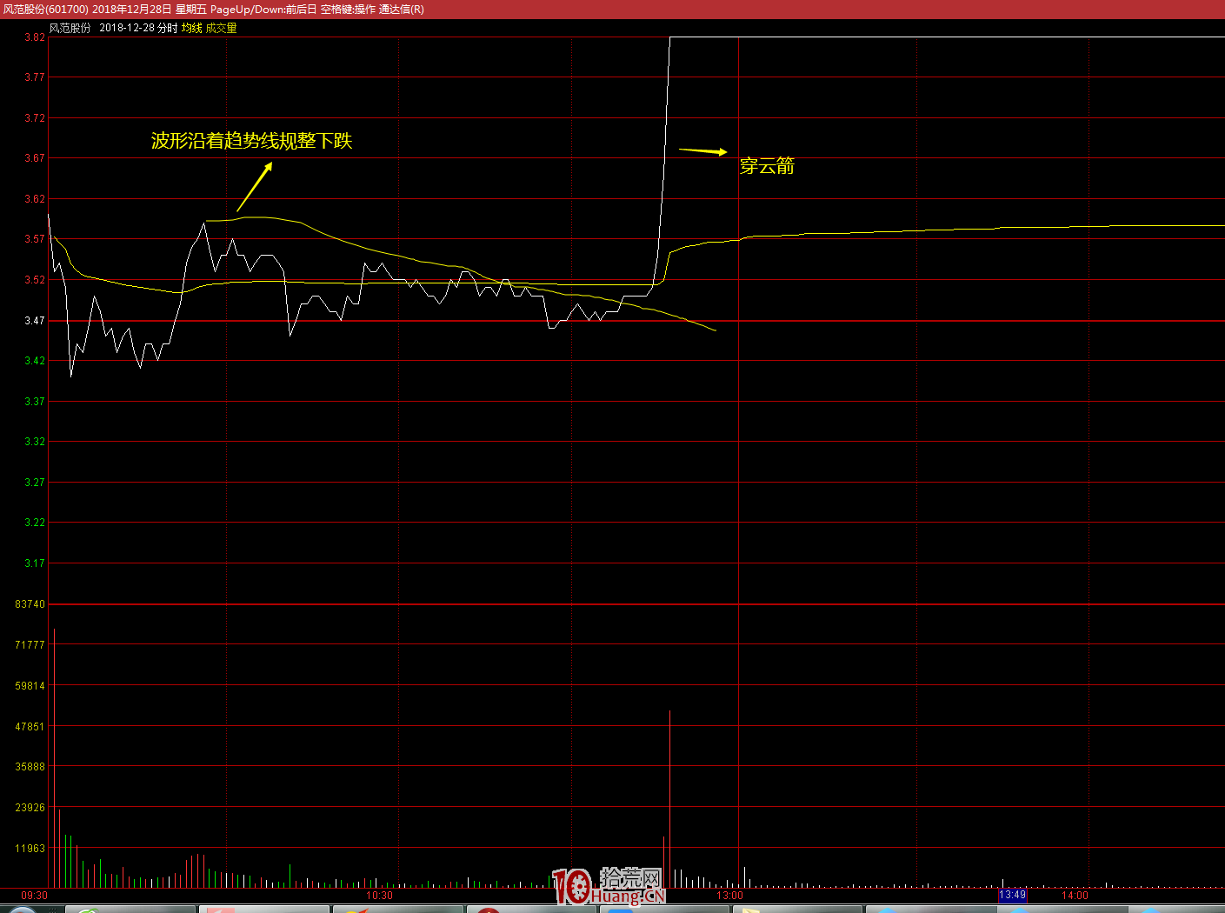Viewport: 1225px width, 913px height.
Task: Click the 59814 volume axis label
Action: tap(30, 686)
